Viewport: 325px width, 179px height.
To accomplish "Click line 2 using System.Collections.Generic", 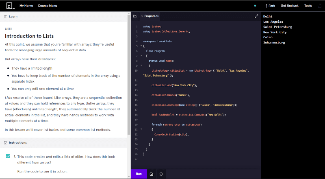I will point(167,32).
